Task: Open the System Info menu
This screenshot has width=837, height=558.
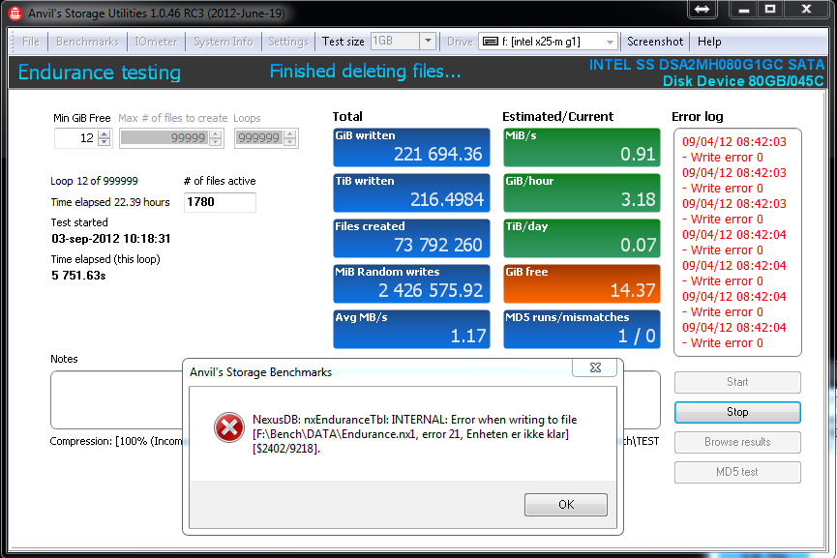Action: [224, 42]
